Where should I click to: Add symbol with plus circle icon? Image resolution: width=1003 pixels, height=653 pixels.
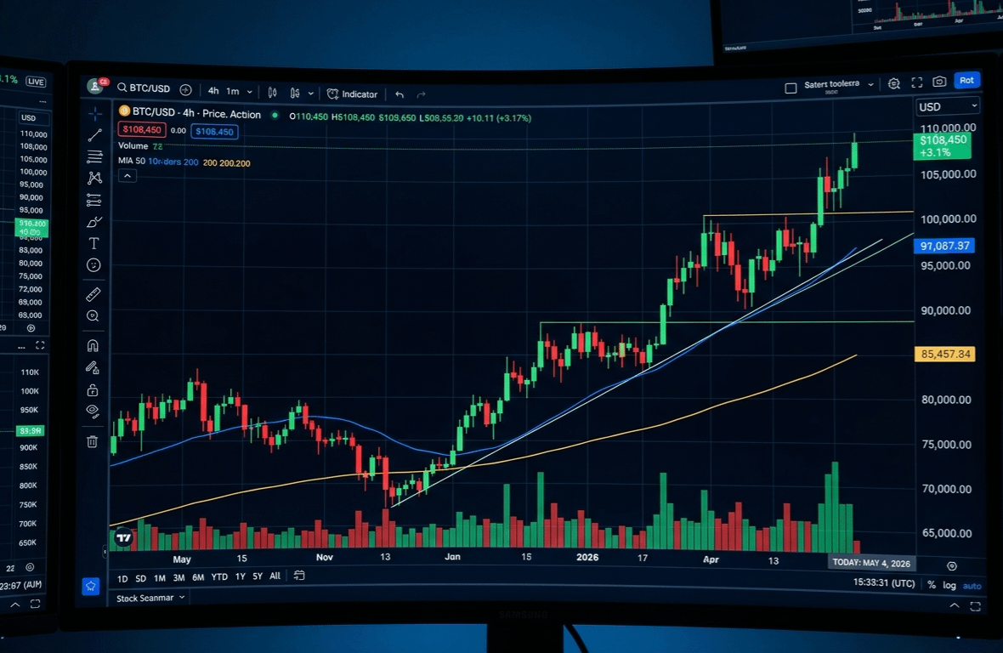tap(185, 89)
